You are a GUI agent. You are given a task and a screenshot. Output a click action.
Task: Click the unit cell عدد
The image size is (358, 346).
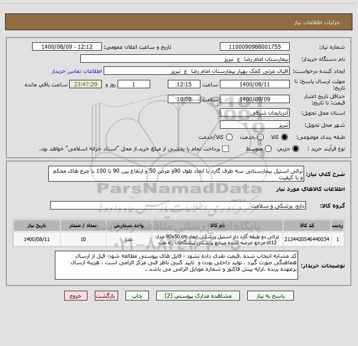(x=129, y=239)
